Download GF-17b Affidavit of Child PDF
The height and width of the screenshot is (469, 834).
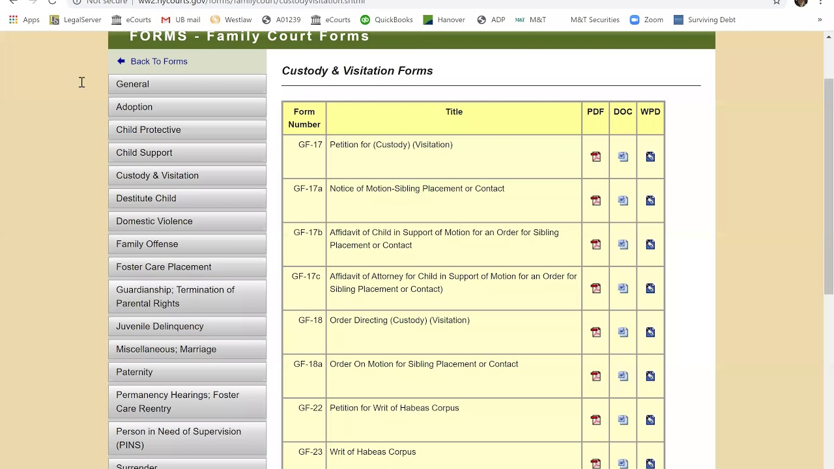click(596, 244)
